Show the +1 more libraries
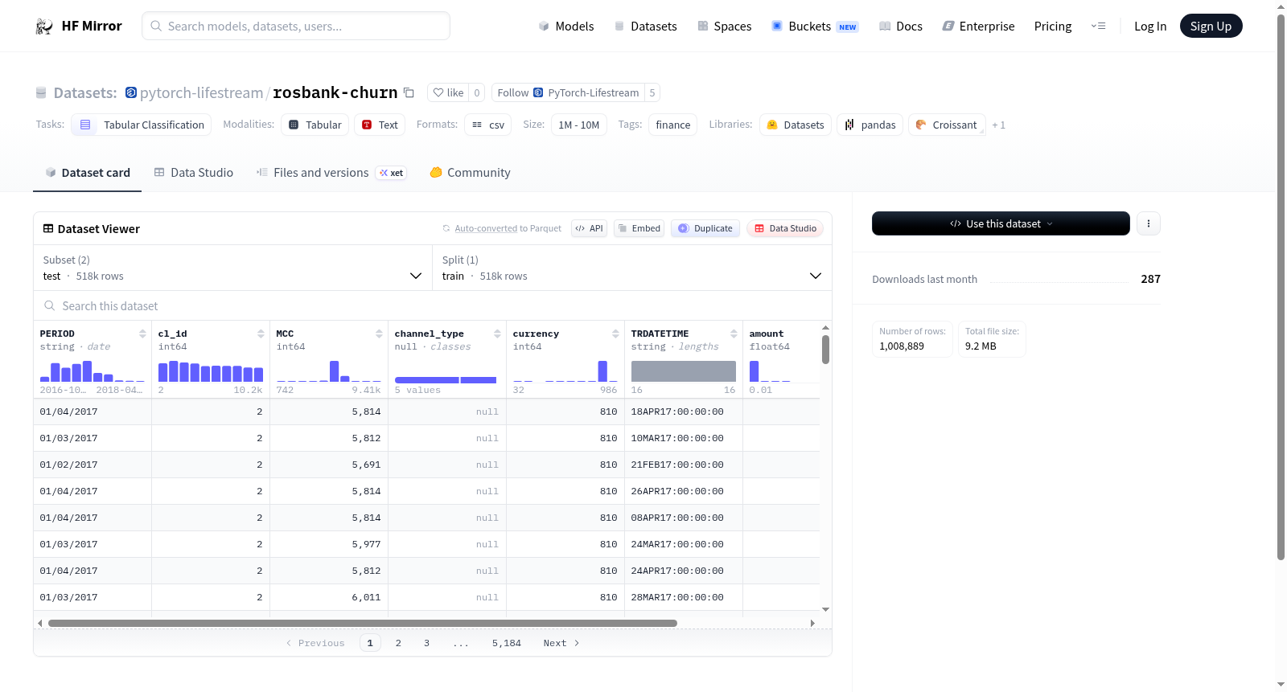Screen dimensions: 1287x692 point(998,125)
